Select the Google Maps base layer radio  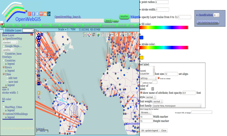pos(4,46)
